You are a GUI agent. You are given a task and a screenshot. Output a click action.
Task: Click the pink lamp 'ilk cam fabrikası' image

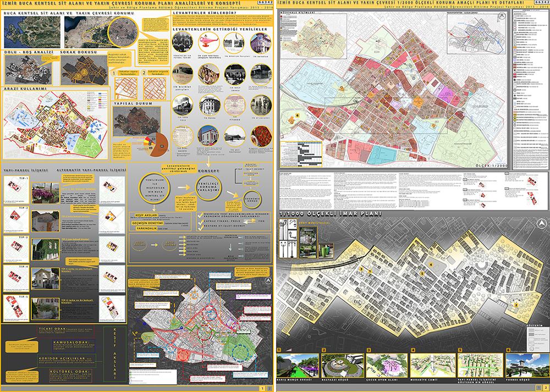(208, 43)
